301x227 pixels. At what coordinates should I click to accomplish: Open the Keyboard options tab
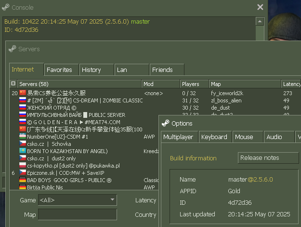click(215, 137)
